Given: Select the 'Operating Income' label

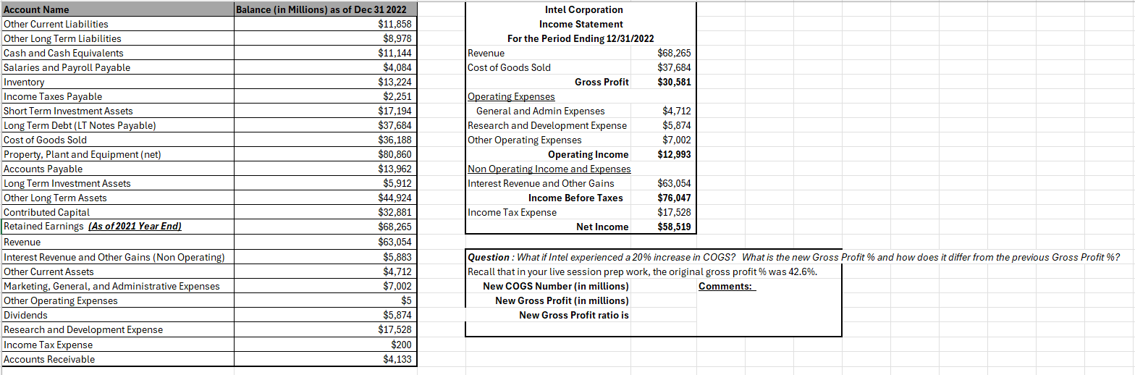Looking at the screenshot, I should [x=588, y=154].
